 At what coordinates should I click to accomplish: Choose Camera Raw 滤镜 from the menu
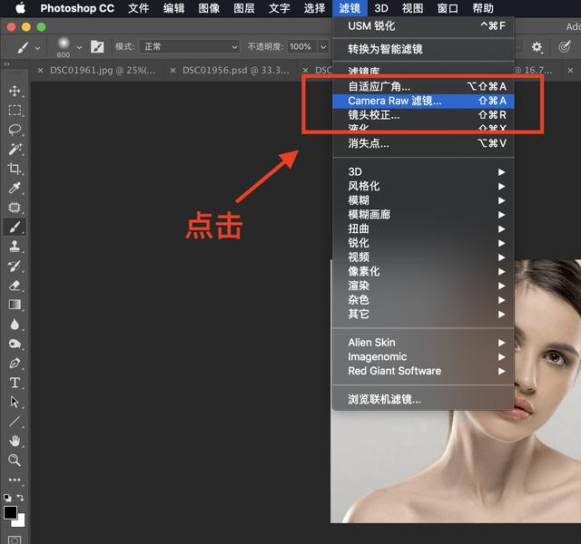395,101
